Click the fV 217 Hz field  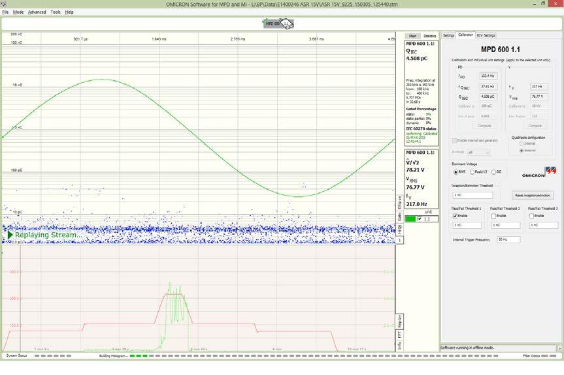point(539,87)
